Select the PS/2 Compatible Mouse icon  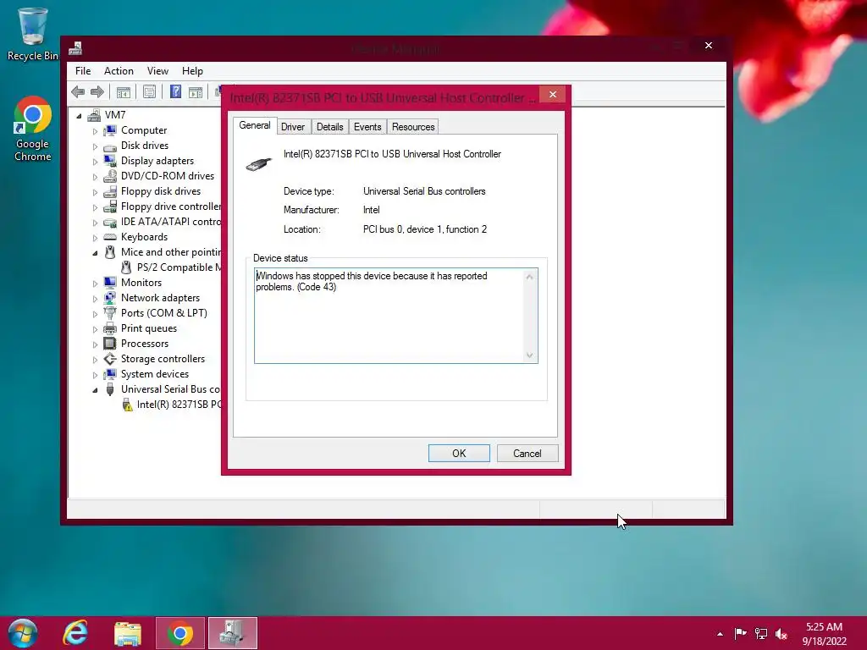pos(126,267)
